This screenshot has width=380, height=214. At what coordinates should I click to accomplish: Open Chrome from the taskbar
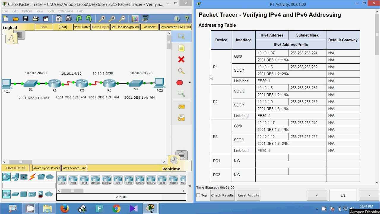coord(116,209)
